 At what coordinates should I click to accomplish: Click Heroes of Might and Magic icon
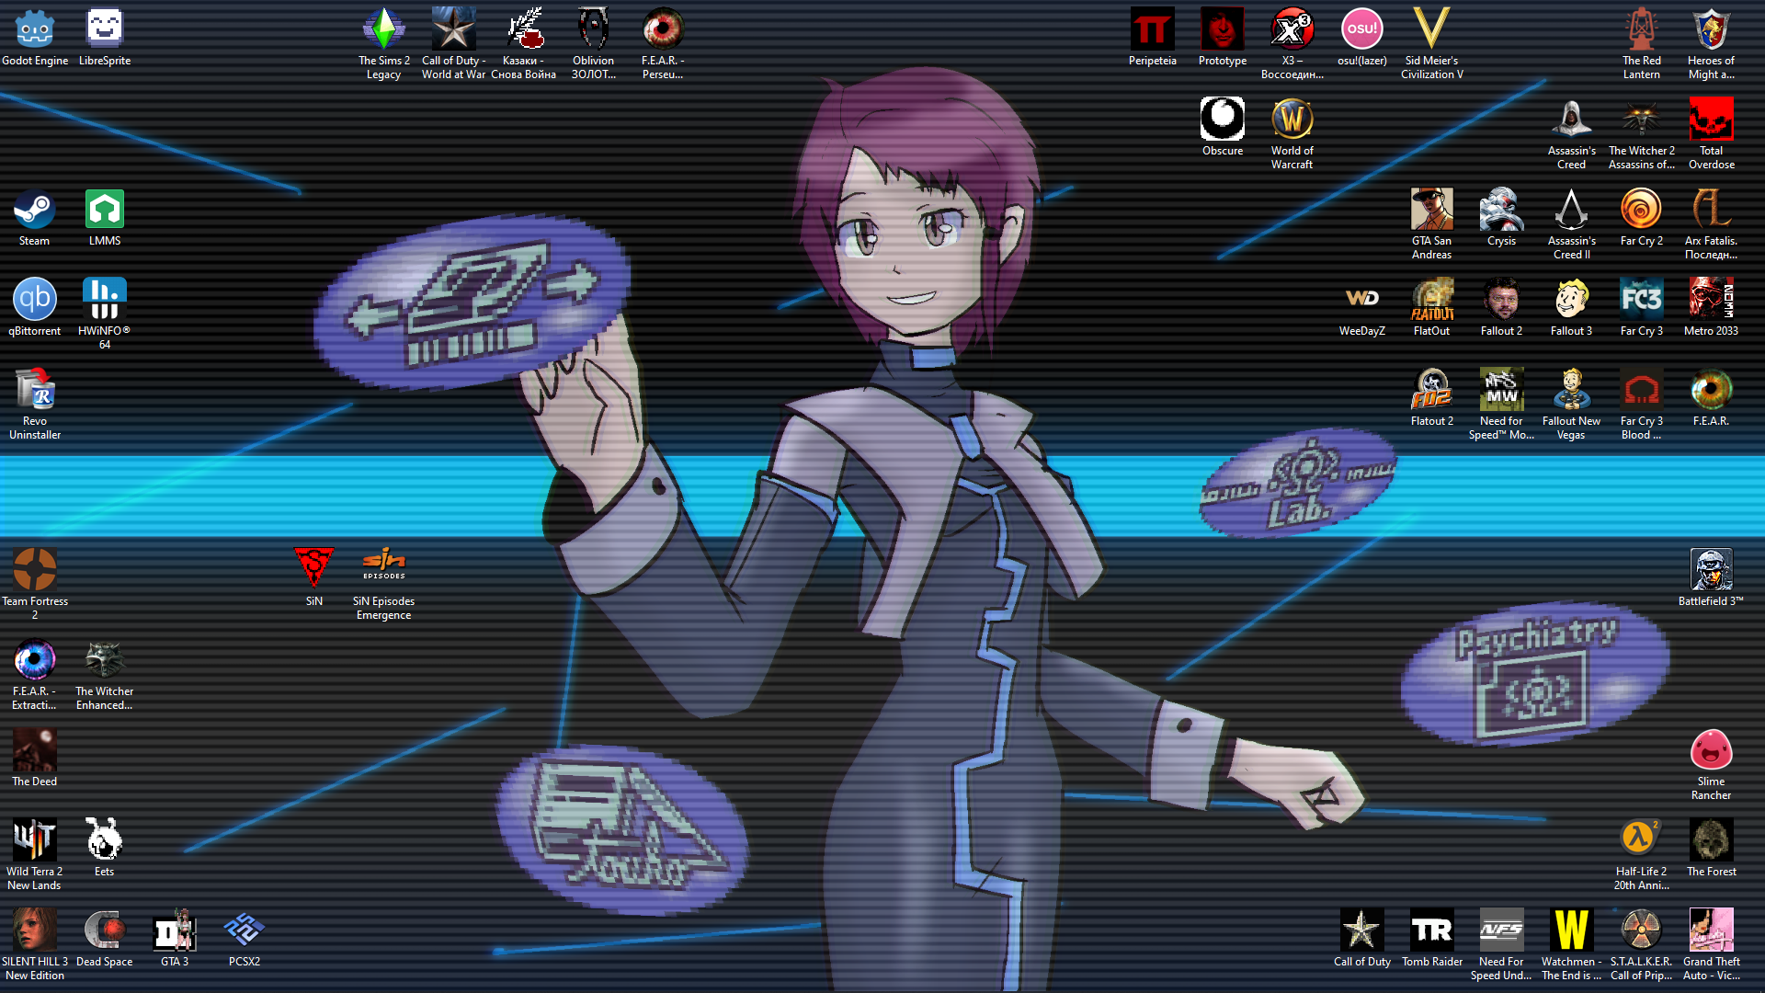click(x=1712, y=43)
